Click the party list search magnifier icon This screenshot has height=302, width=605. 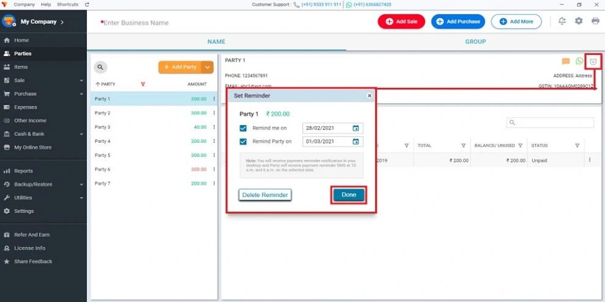pyautogui.click(x=100, y=67)
